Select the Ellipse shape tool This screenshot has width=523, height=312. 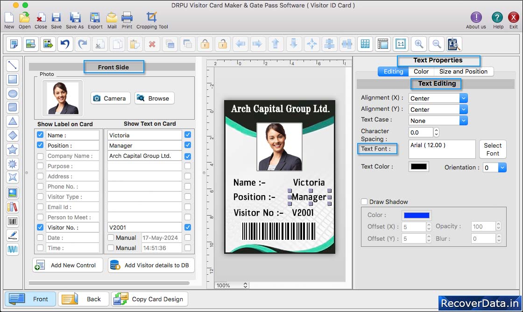coord(13,94)
